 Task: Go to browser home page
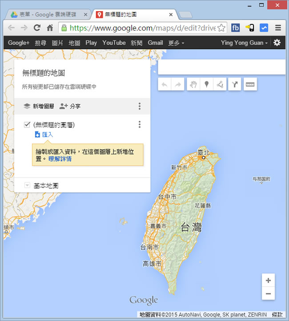tap(50, 28)
